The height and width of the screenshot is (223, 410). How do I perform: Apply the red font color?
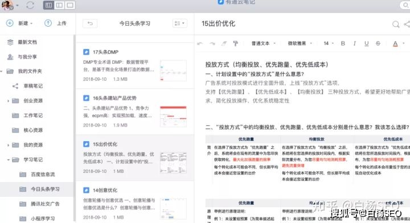pos(395,44)
